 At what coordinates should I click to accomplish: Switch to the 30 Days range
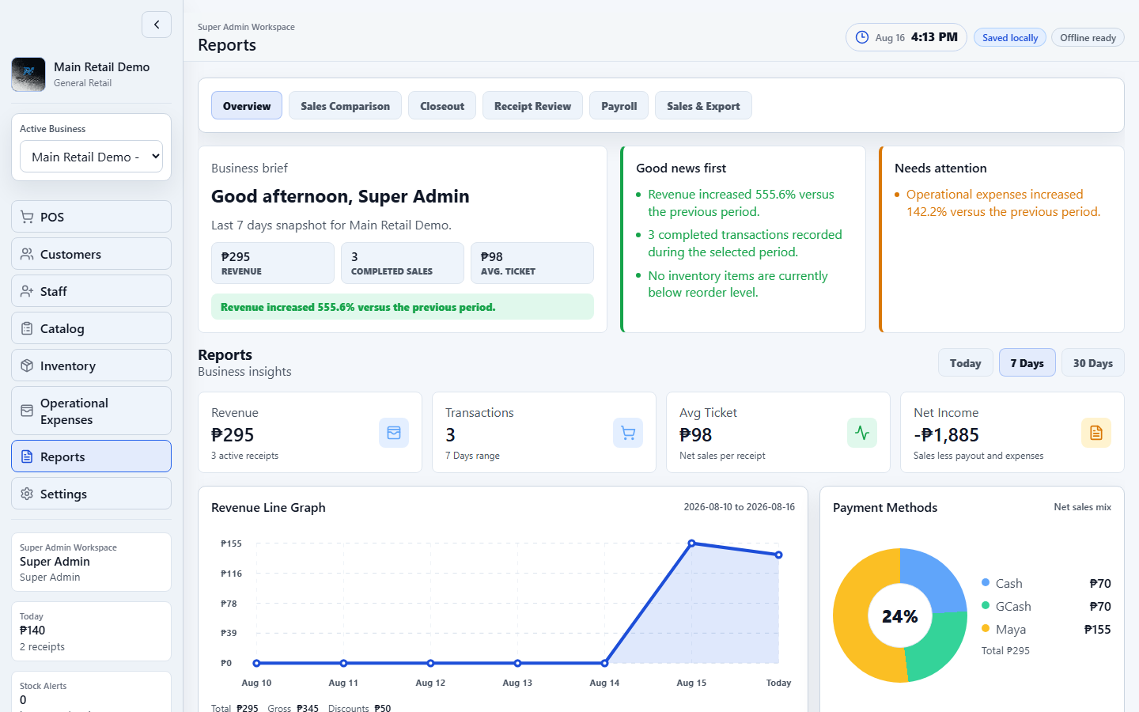point(1093,362)
